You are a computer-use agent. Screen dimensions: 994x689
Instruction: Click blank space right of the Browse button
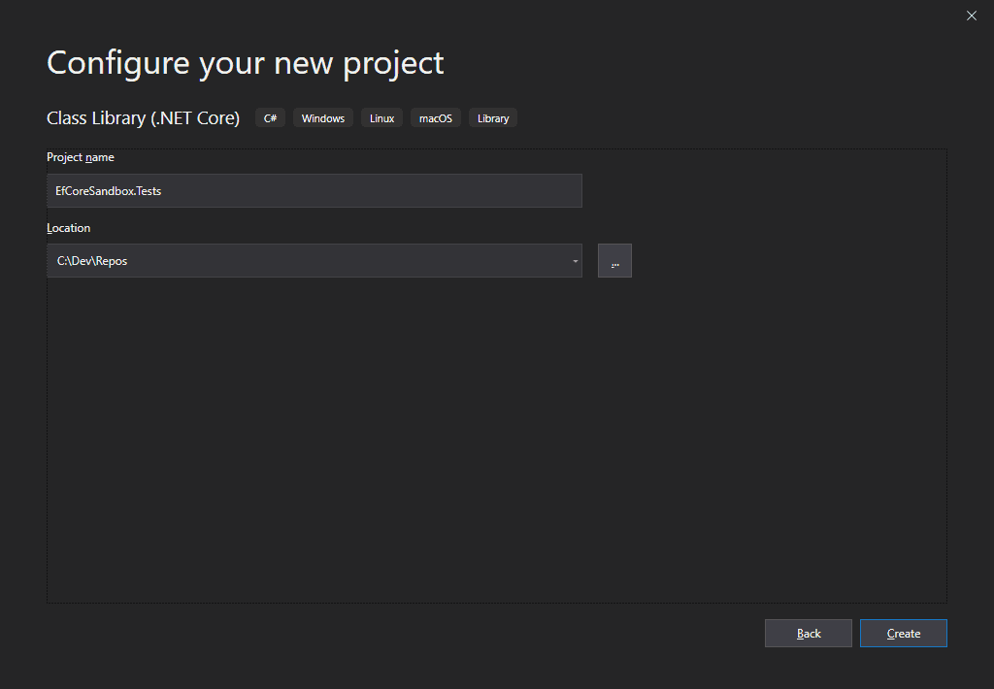(x=777, y=261)
